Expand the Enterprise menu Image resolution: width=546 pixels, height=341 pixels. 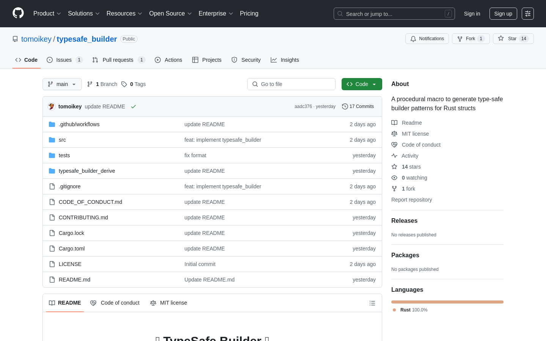tap(216, 13)
